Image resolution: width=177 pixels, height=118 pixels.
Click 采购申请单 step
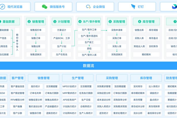pos(117,30)
